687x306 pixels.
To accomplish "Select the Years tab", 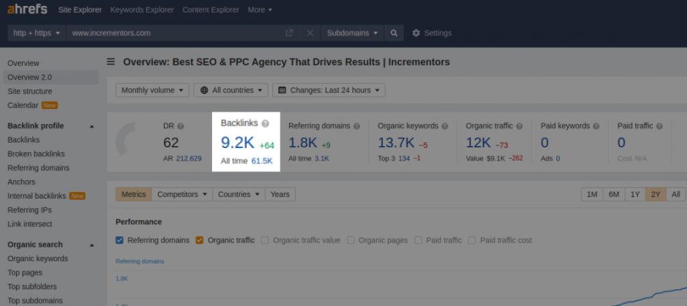I will click(x=280, y=194).
